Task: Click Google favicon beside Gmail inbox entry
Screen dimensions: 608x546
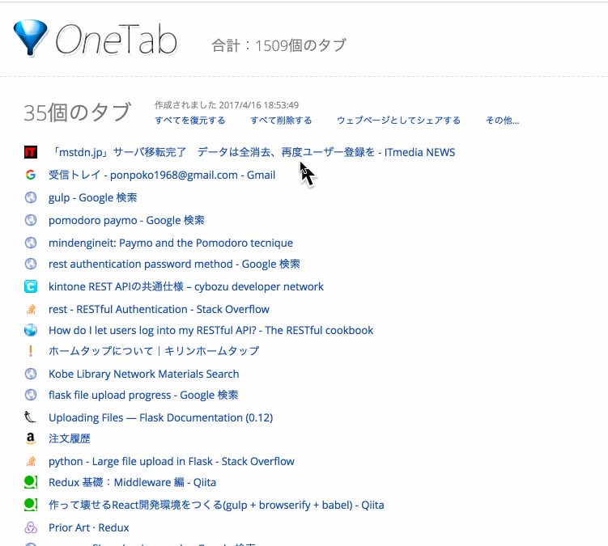Action: [x=31, y=175]
